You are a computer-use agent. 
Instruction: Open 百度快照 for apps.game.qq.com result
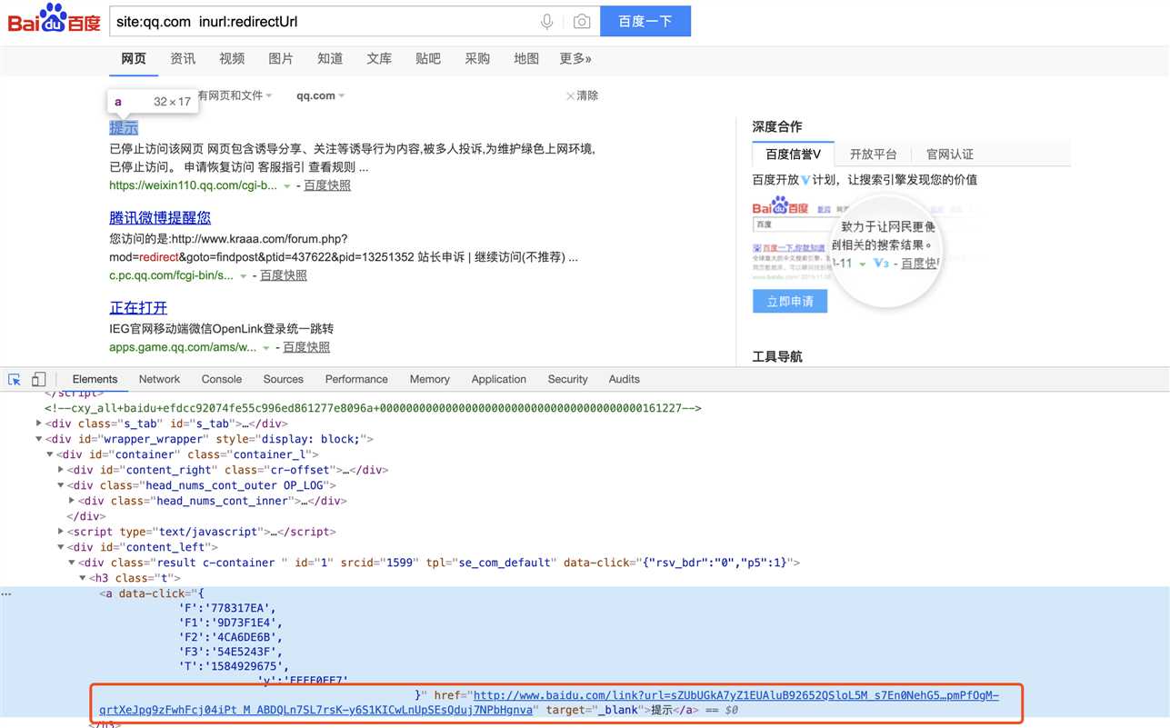(x=306, y=347)
